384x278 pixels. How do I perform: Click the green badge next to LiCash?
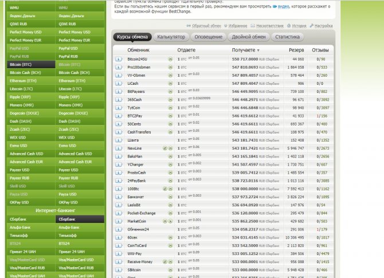(170, 83)
